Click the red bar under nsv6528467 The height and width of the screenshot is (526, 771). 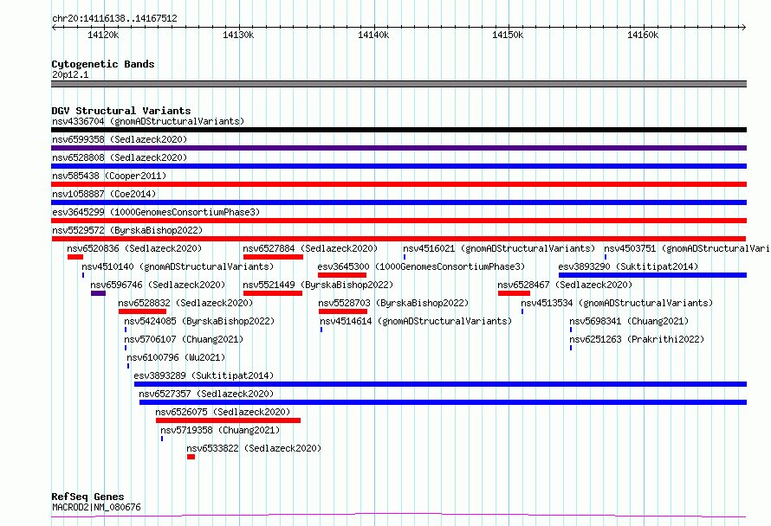[514, 293]
